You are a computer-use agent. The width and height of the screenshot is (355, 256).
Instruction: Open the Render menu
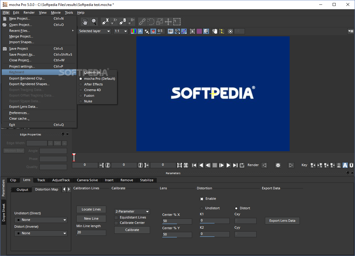pyautogui.click(x=29, y=13)
